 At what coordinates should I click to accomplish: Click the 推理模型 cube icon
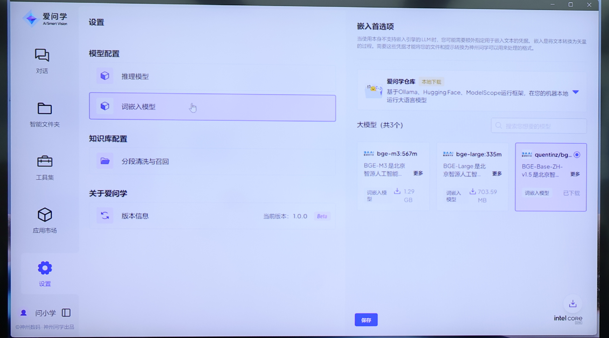(105, 76)
